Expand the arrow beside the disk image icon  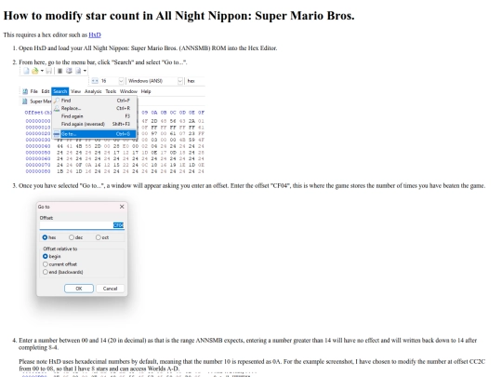click(85, 71)
